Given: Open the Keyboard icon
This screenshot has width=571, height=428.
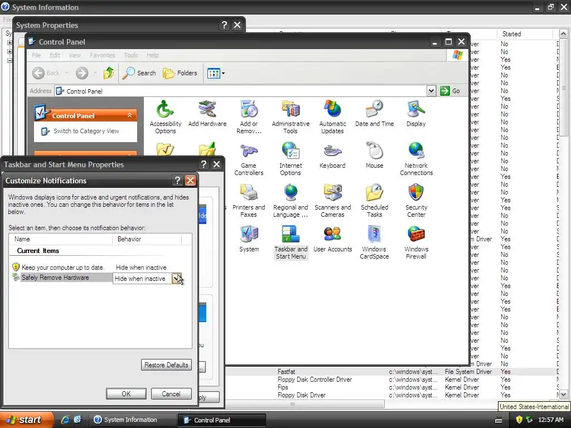Looking at the screenshot, I should pos(332,156).
